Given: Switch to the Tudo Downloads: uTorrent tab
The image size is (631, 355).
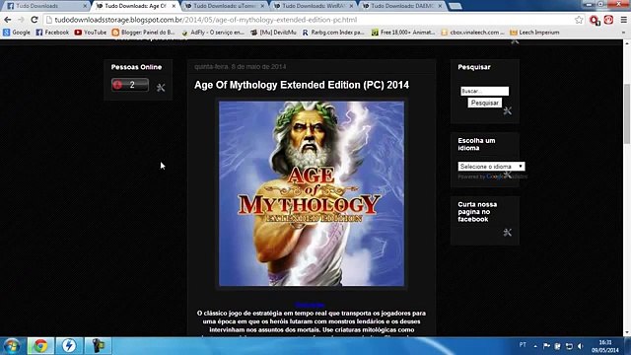Looking at the screenshot, I should click(225, 6).
